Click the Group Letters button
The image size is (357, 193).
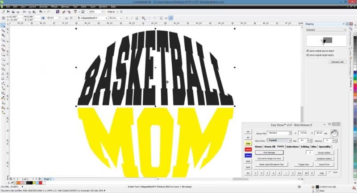click(324, 152)
